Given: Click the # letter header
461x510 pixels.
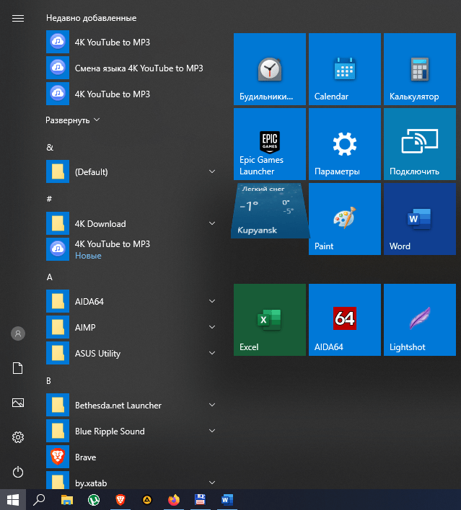Looking at the screenshot, I should tap(49, 199).
